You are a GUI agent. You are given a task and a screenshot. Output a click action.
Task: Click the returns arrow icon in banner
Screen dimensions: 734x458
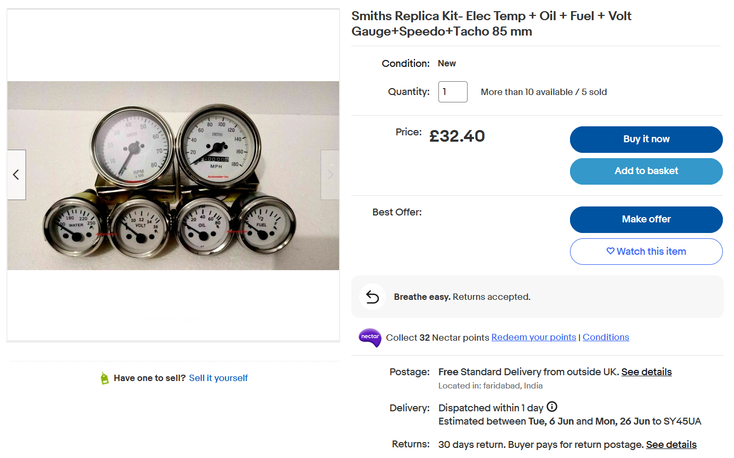click(x=373, y=297)
